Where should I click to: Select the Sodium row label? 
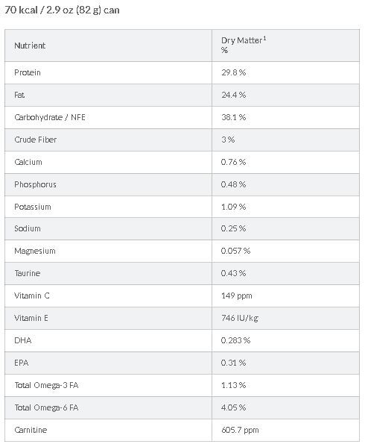pyautogui.click(x=28, y=228)
